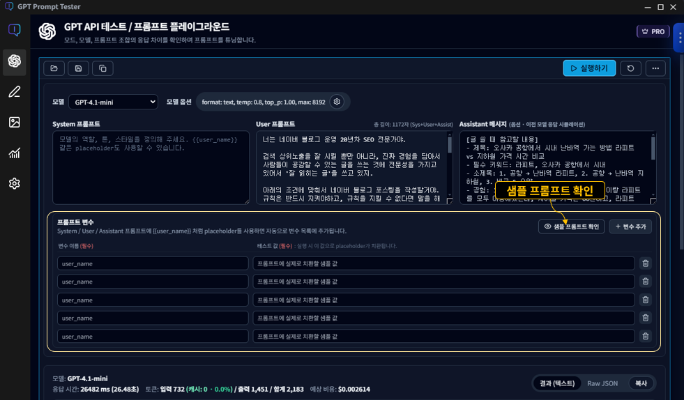The height and width of the screenshot is (400, 684).
Task: Click the OpenAI logo in header
Action: pyautogui.click(x=47, y=31)
